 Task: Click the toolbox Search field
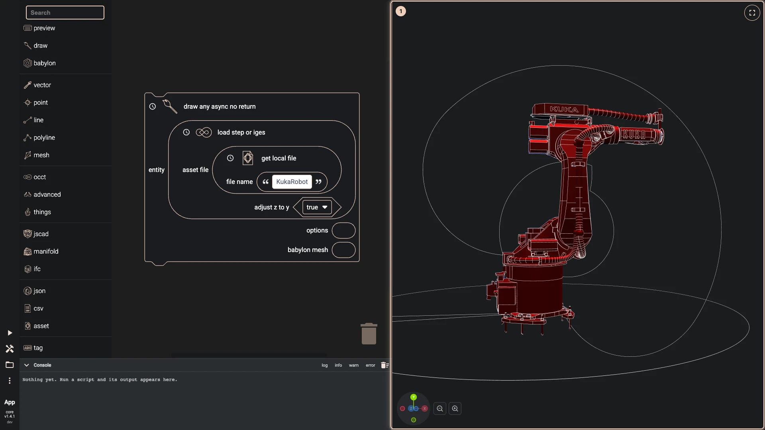[65, 13]
